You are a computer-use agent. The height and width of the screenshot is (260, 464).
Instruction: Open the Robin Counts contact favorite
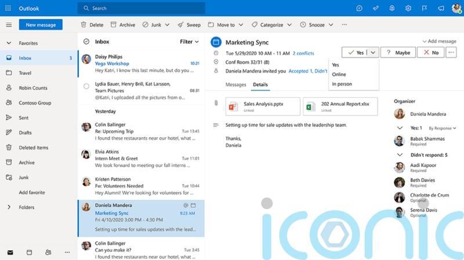(39, 88)
